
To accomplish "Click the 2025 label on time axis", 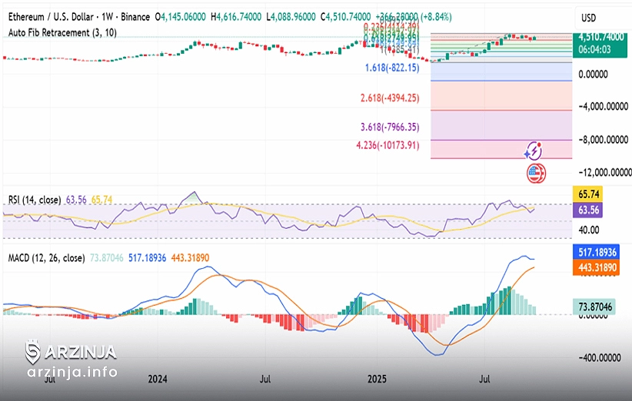I will pyautogui.click(x=378, y=379).
